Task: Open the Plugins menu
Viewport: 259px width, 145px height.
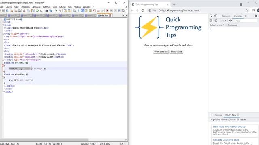Action: point(77,7)
